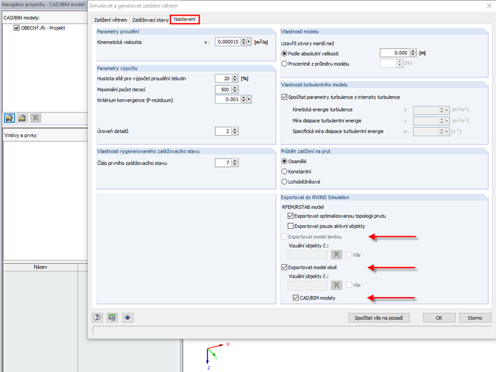The width and height of the screenshot is (496, 372).
Task: Click the Hustota sítě spinner arrows
Action: (x=235, y=78)
